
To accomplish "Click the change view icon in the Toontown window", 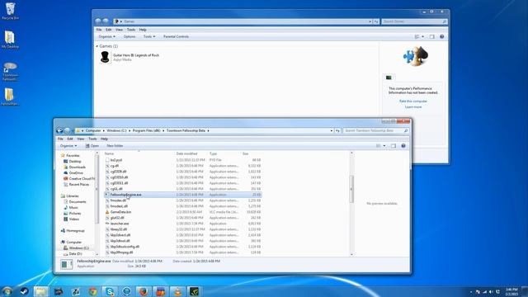I will (x=379, y=146).
